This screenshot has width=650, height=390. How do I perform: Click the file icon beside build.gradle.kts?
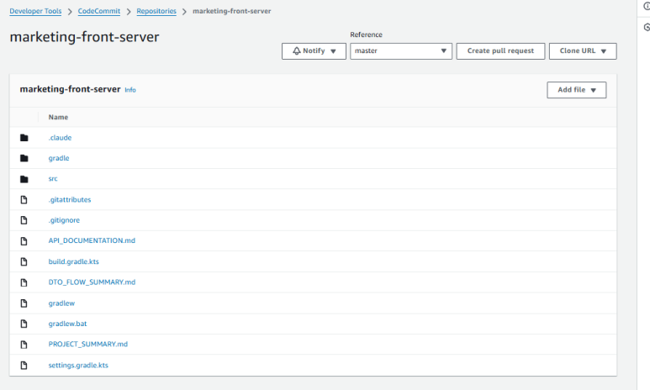point(24,261)
